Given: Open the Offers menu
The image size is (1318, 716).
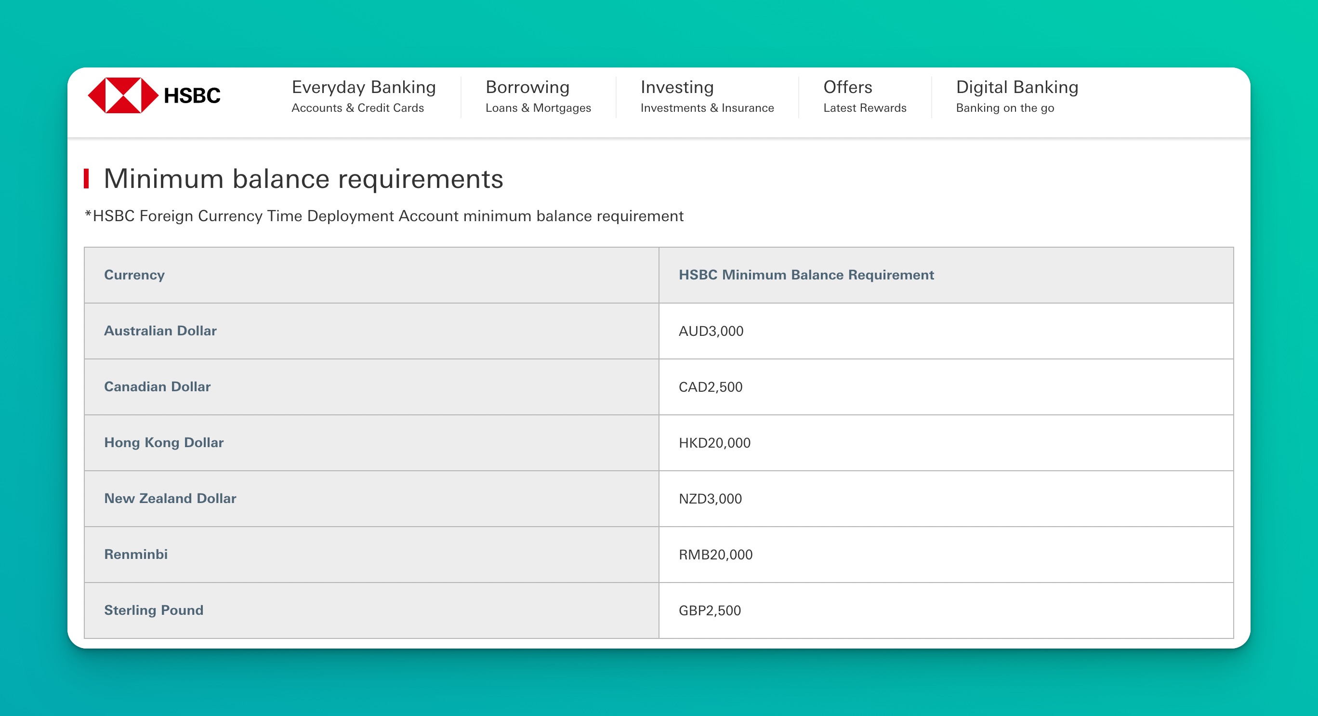Looking at the screenshot, I should coord(848,87).
